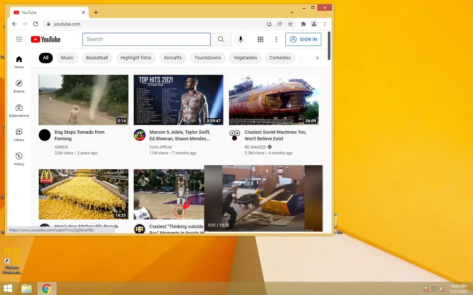
Task: Click the Action Center flag tray icon
Action: [x=426, y=289]
